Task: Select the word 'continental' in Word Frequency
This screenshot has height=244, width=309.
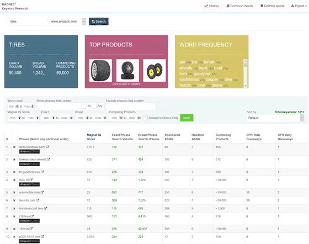Action: point(189,79)
